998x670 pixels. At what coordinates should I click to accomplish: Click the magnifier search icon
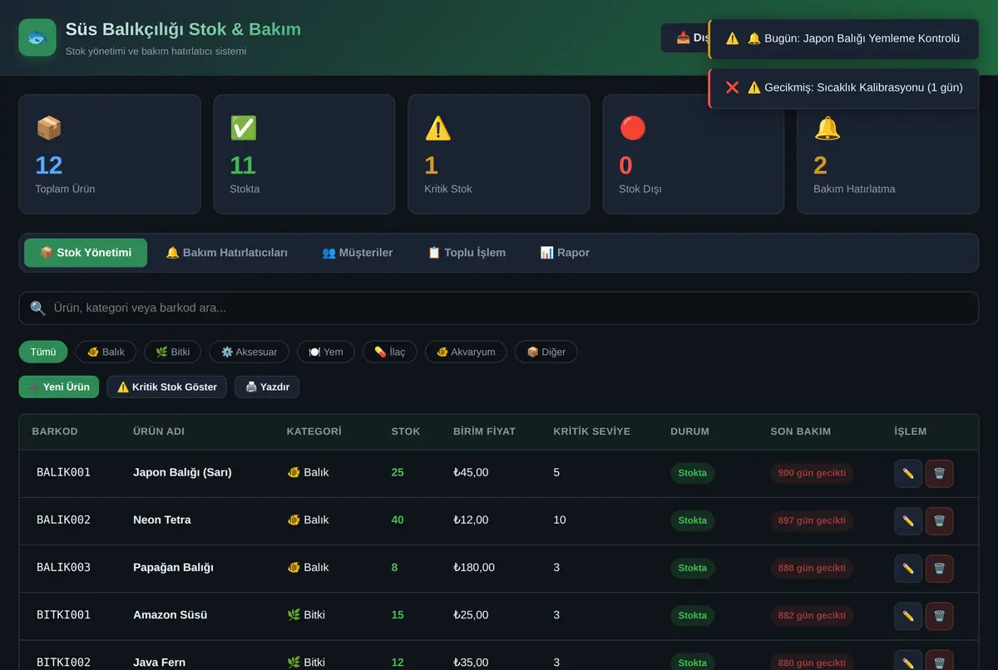38,308
